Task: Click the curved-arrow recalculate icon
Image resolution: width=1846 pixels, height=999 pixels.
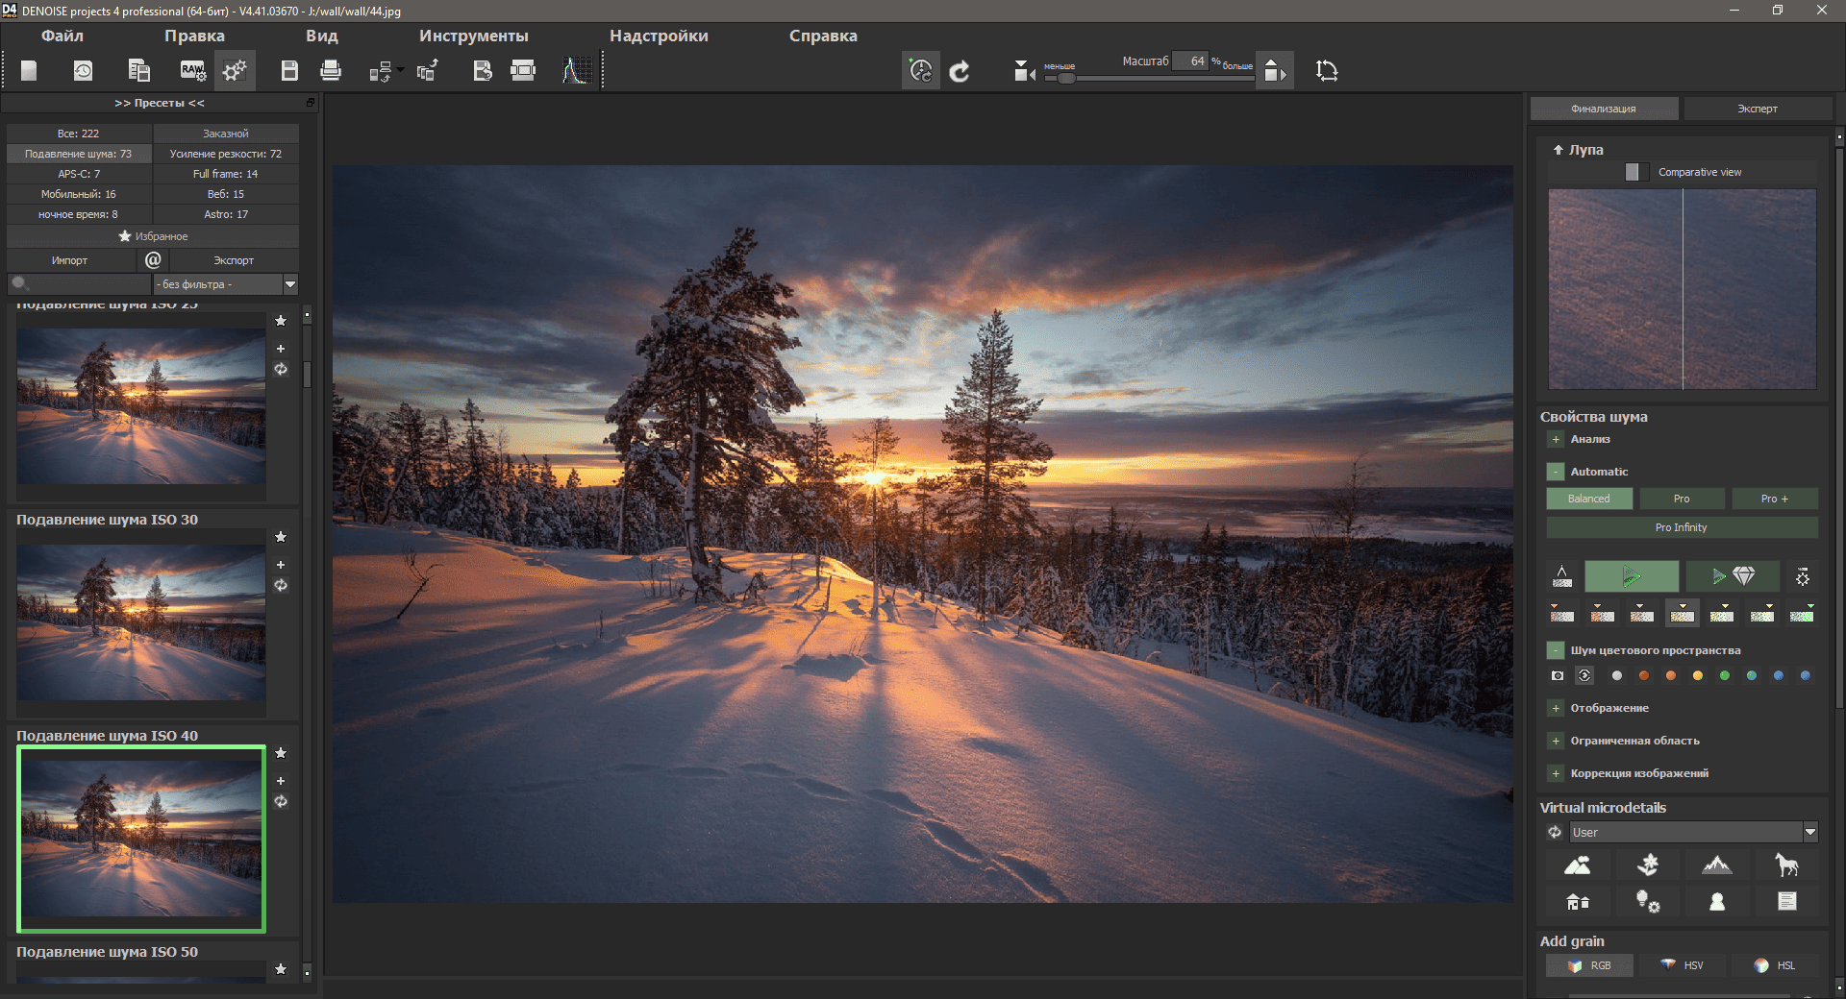Action: tap(960, 71)
